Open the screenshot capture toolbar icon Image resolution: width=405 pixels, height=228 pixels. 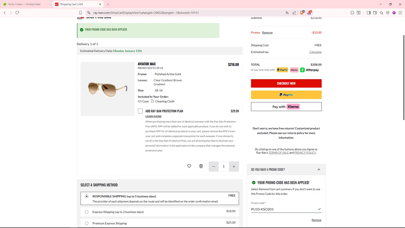[359, 13]
